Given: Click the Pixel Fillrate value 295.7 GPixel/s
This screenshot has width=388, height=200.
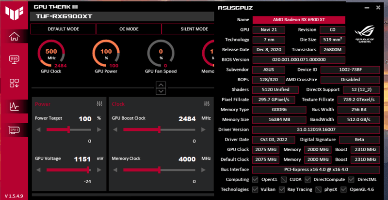Looking at the screenshot, I should (x=274, y=100).
